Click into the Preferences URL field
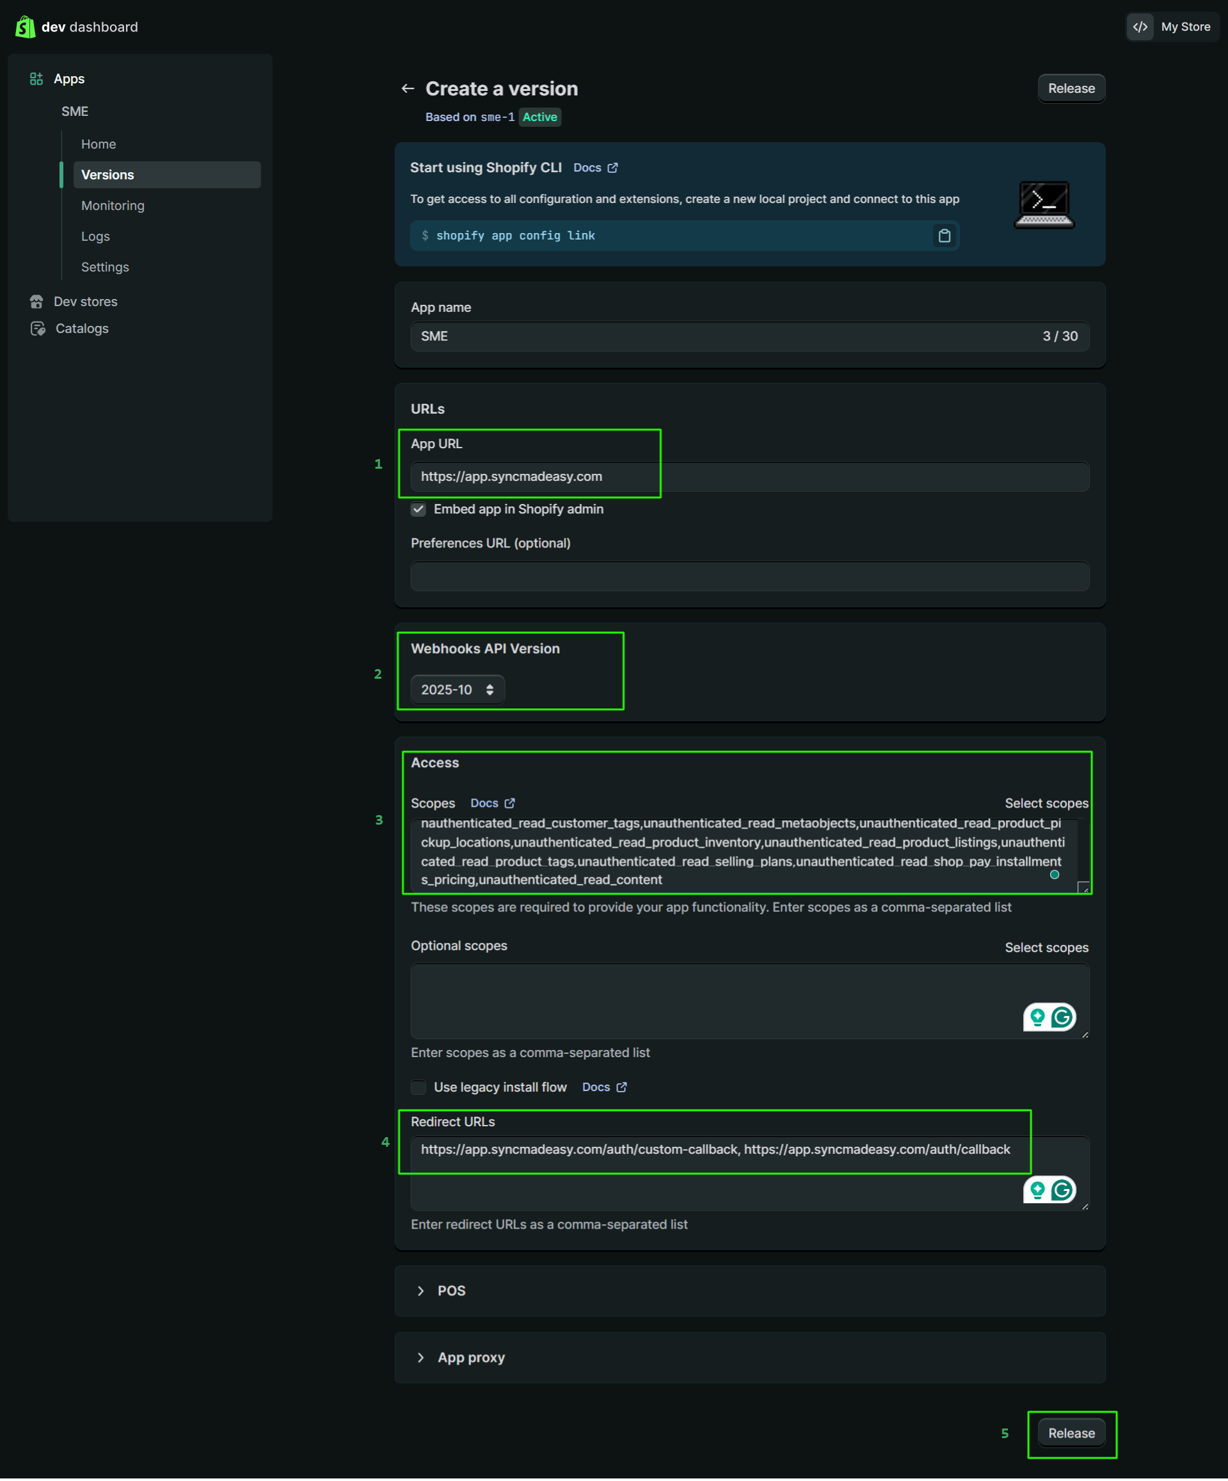1228x1481 pixels. click(749, 576)
